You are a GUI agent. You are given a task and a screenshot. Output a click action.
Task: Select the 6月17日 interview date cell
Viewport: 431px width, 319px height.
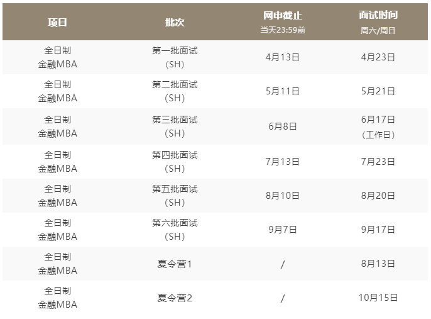pyautogui.click(x=378, y=120)
